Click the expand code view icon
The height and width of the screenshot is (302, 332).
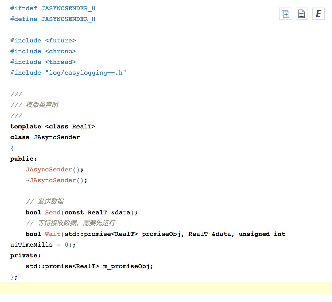pos(285,14)
